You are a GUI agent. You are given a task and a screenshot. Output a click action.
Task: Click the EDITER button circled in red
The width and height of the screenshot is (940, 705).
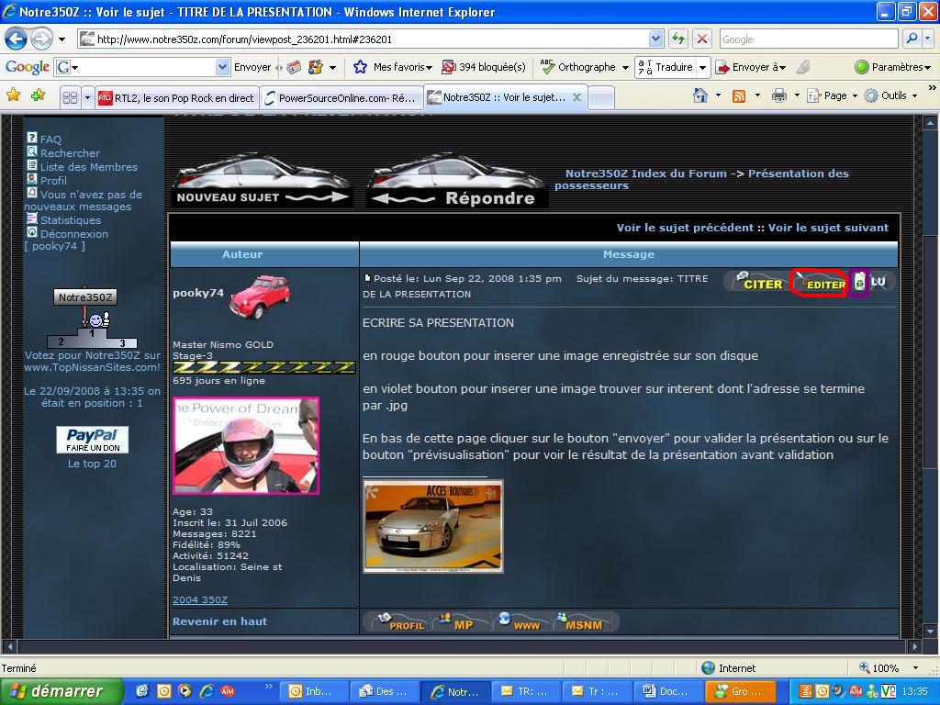click(819, 284)
